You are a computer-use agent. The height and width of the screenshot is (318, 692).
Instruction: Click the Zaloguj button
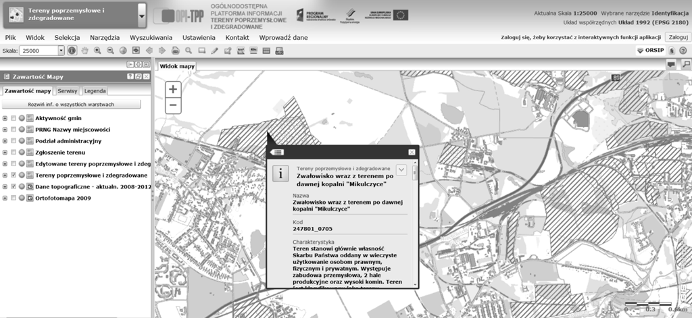pos(677,38)
